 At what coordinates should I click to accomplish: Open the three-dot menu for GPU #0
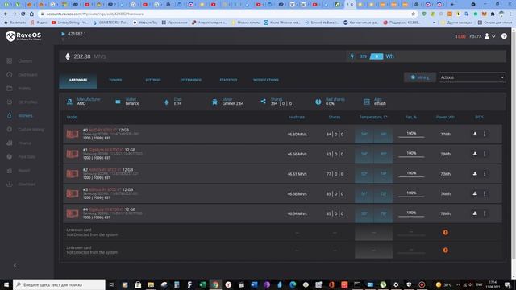(485, 134)
